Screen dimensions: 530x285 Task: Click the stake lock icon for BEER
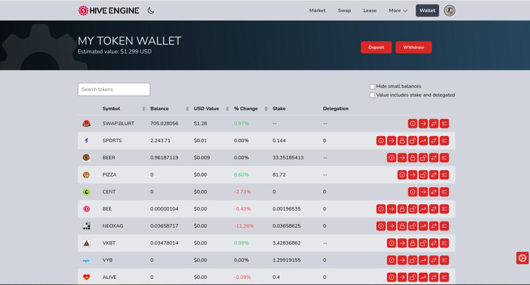point(413,158)
